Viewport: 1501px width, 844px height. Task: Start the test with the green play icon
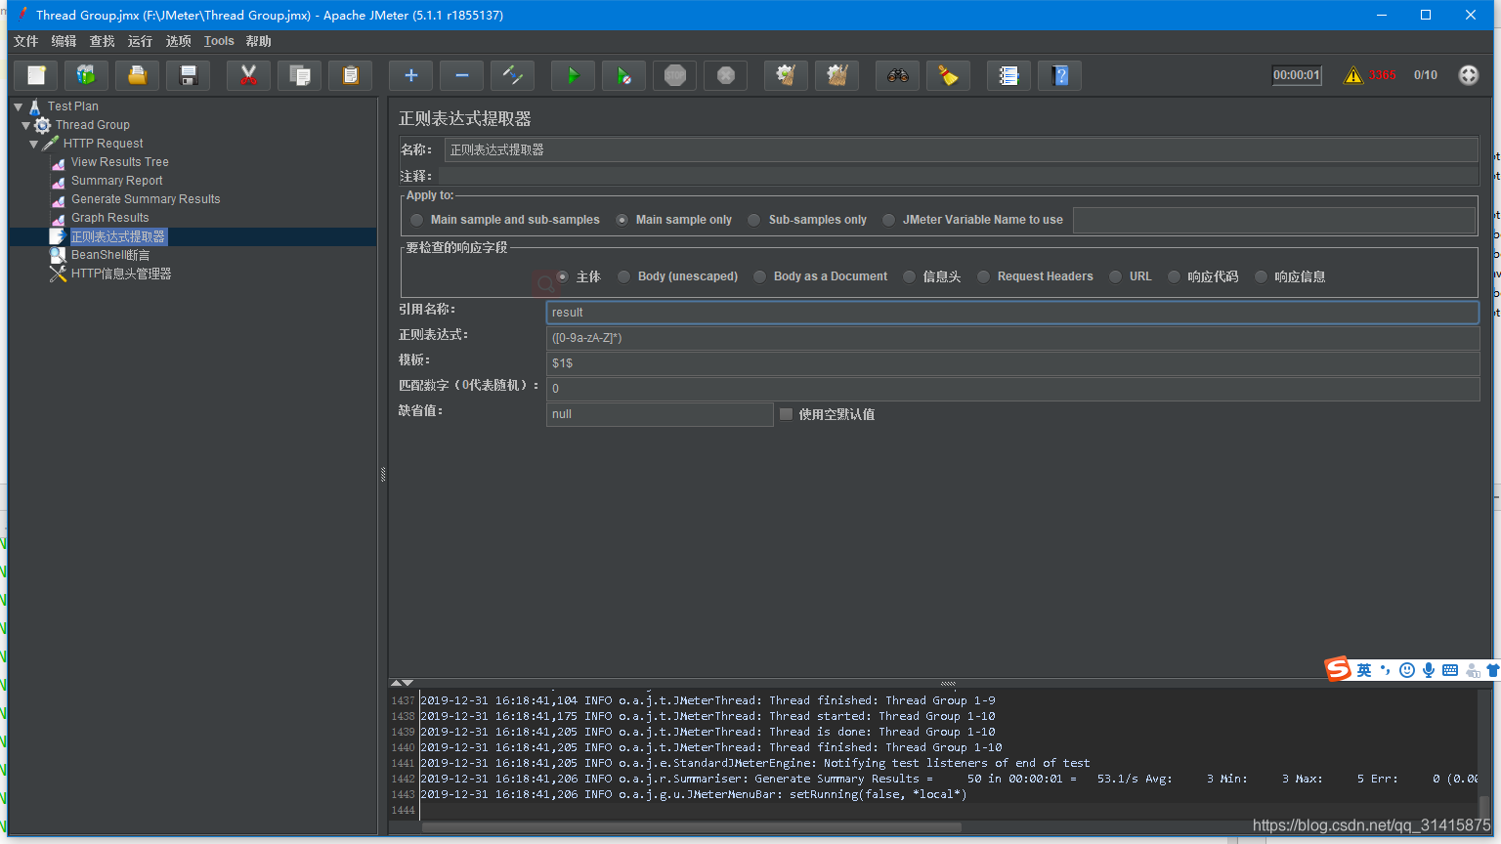pyautogui.click(x=574, y=75)
